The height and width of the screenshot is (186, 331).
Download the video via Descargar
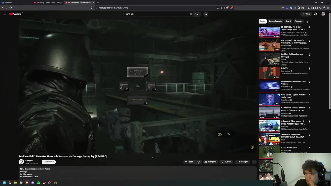click(x=242, y=162)
